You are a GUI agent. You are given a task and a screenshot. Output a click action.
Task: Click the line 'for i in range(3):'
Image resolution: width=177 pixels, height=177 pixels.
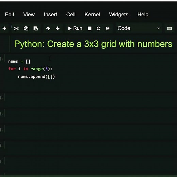point(30,69)
